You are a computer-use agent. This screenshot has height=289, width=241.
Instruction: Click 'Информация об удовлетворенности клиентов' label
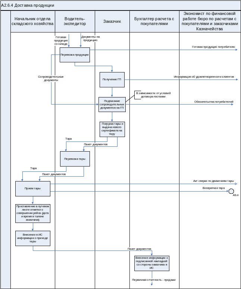tap(204, 77)
